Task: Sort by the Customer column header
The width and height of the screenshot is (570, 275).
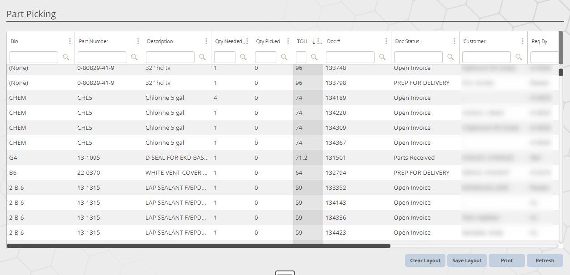Action: [x=475, y=41]
